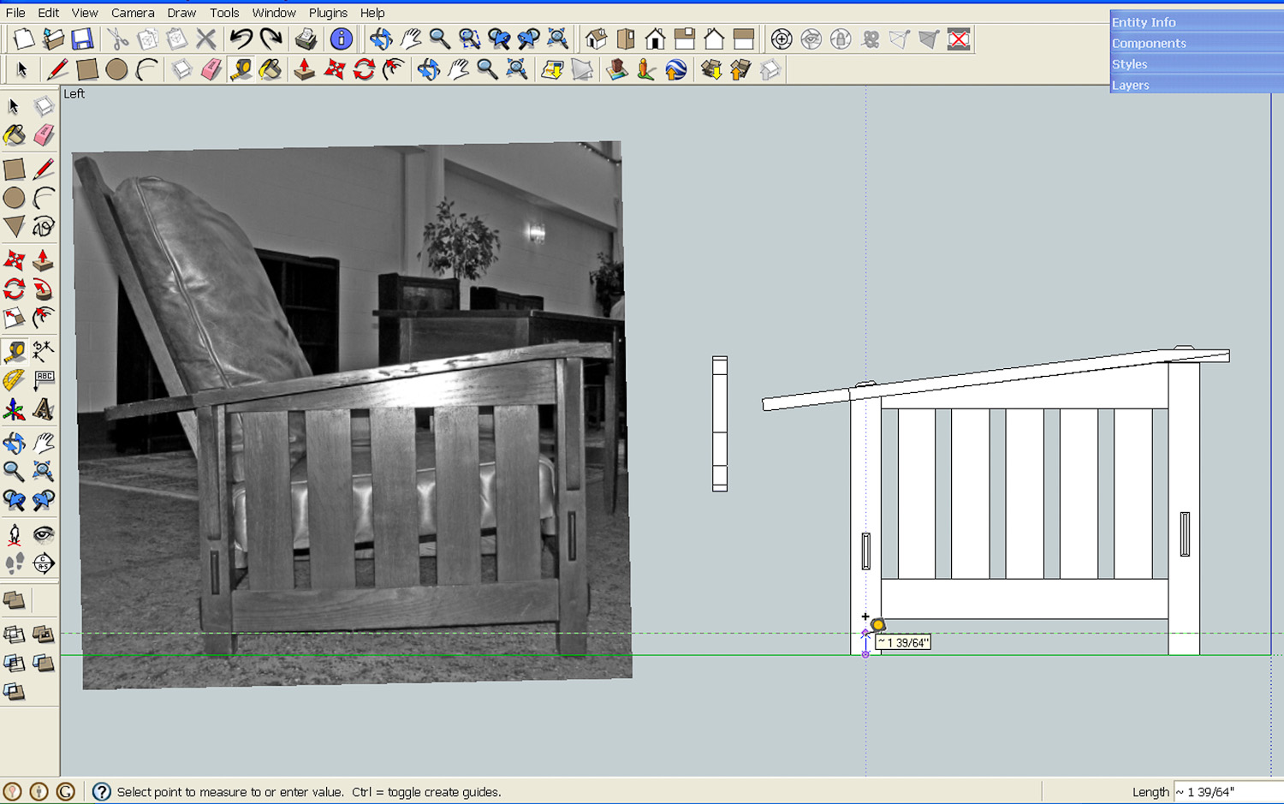
Task: Open the Window menu
Action: [x=274, y=13]
